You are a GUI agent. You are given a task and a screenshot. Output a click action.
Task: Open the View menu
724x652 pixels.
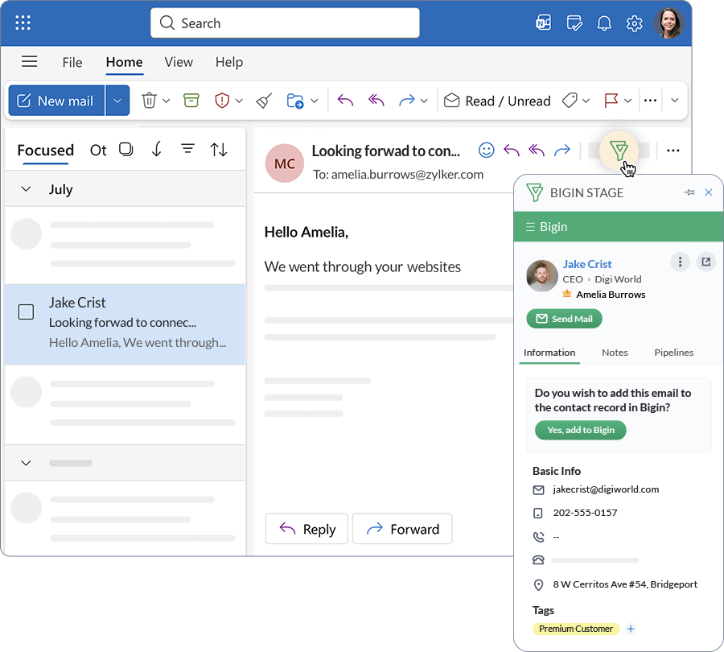coord(178,62)
